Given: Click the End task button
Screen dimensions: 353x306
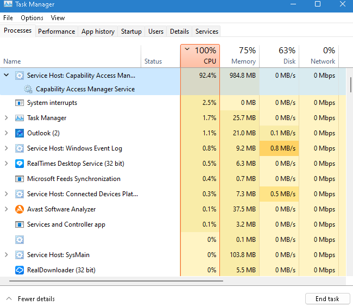Looking at the screenshot, I should 327,299.
